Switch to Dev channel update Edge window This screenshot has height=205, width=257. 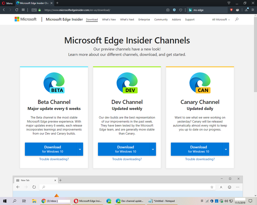pyautogui.click(x=130, y=201)
